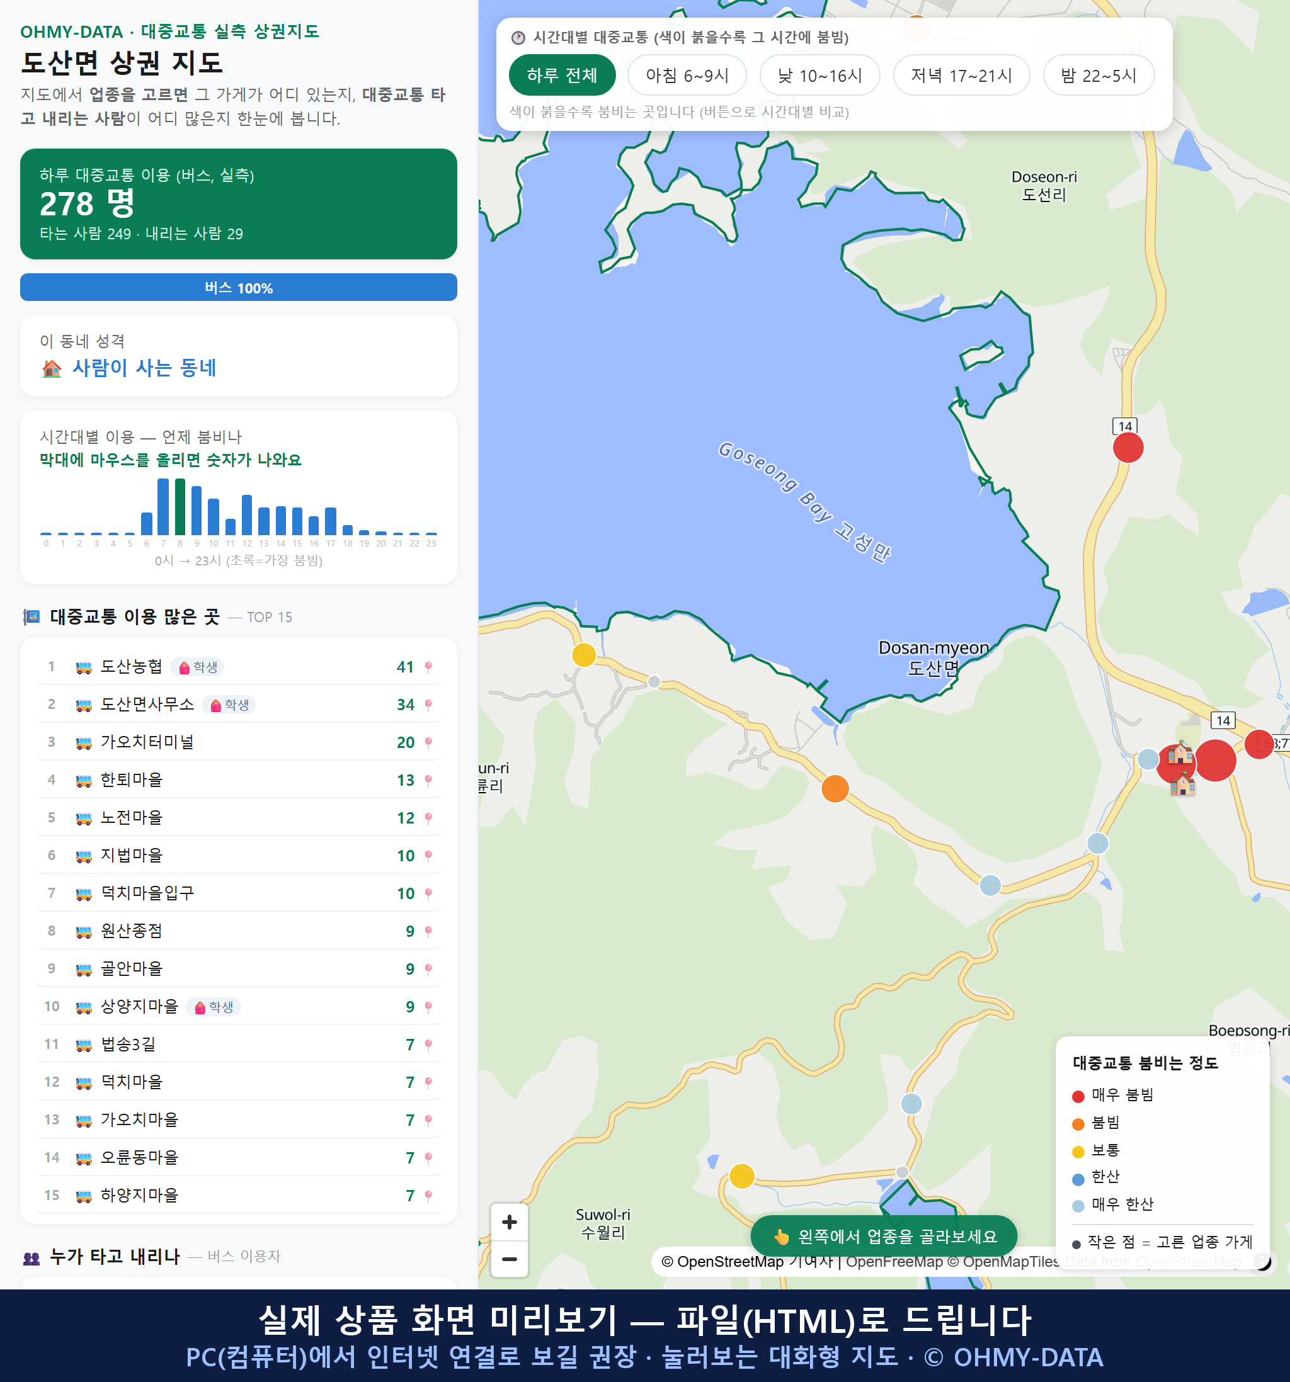Click the 12시 bar in the hourly chart
The image size is (1290, 1382).
pyautogui.click(x=247, y=514)
